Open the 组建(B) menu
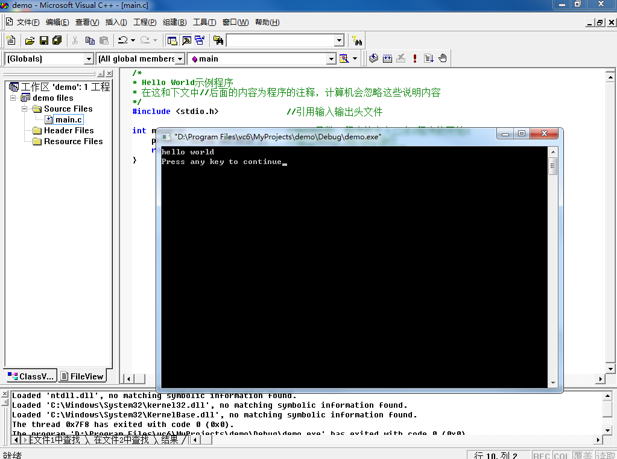The width and height of the screenshot is (617, 459). click(x=174, y=22)
